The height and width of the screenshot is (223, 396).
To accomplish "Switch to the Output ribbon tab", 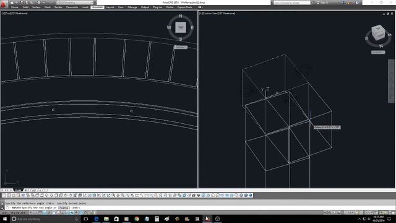I will point(145,7).
